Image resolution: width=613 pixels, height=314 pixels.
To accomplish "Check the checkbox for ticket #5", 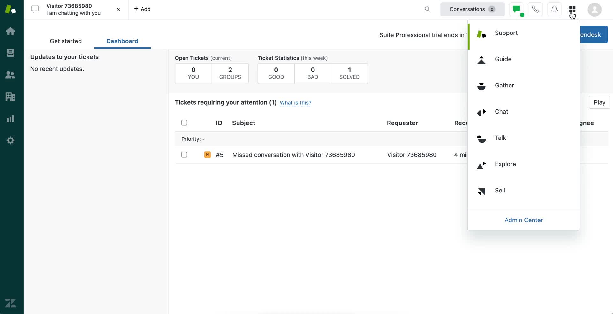I will point(184,155).
